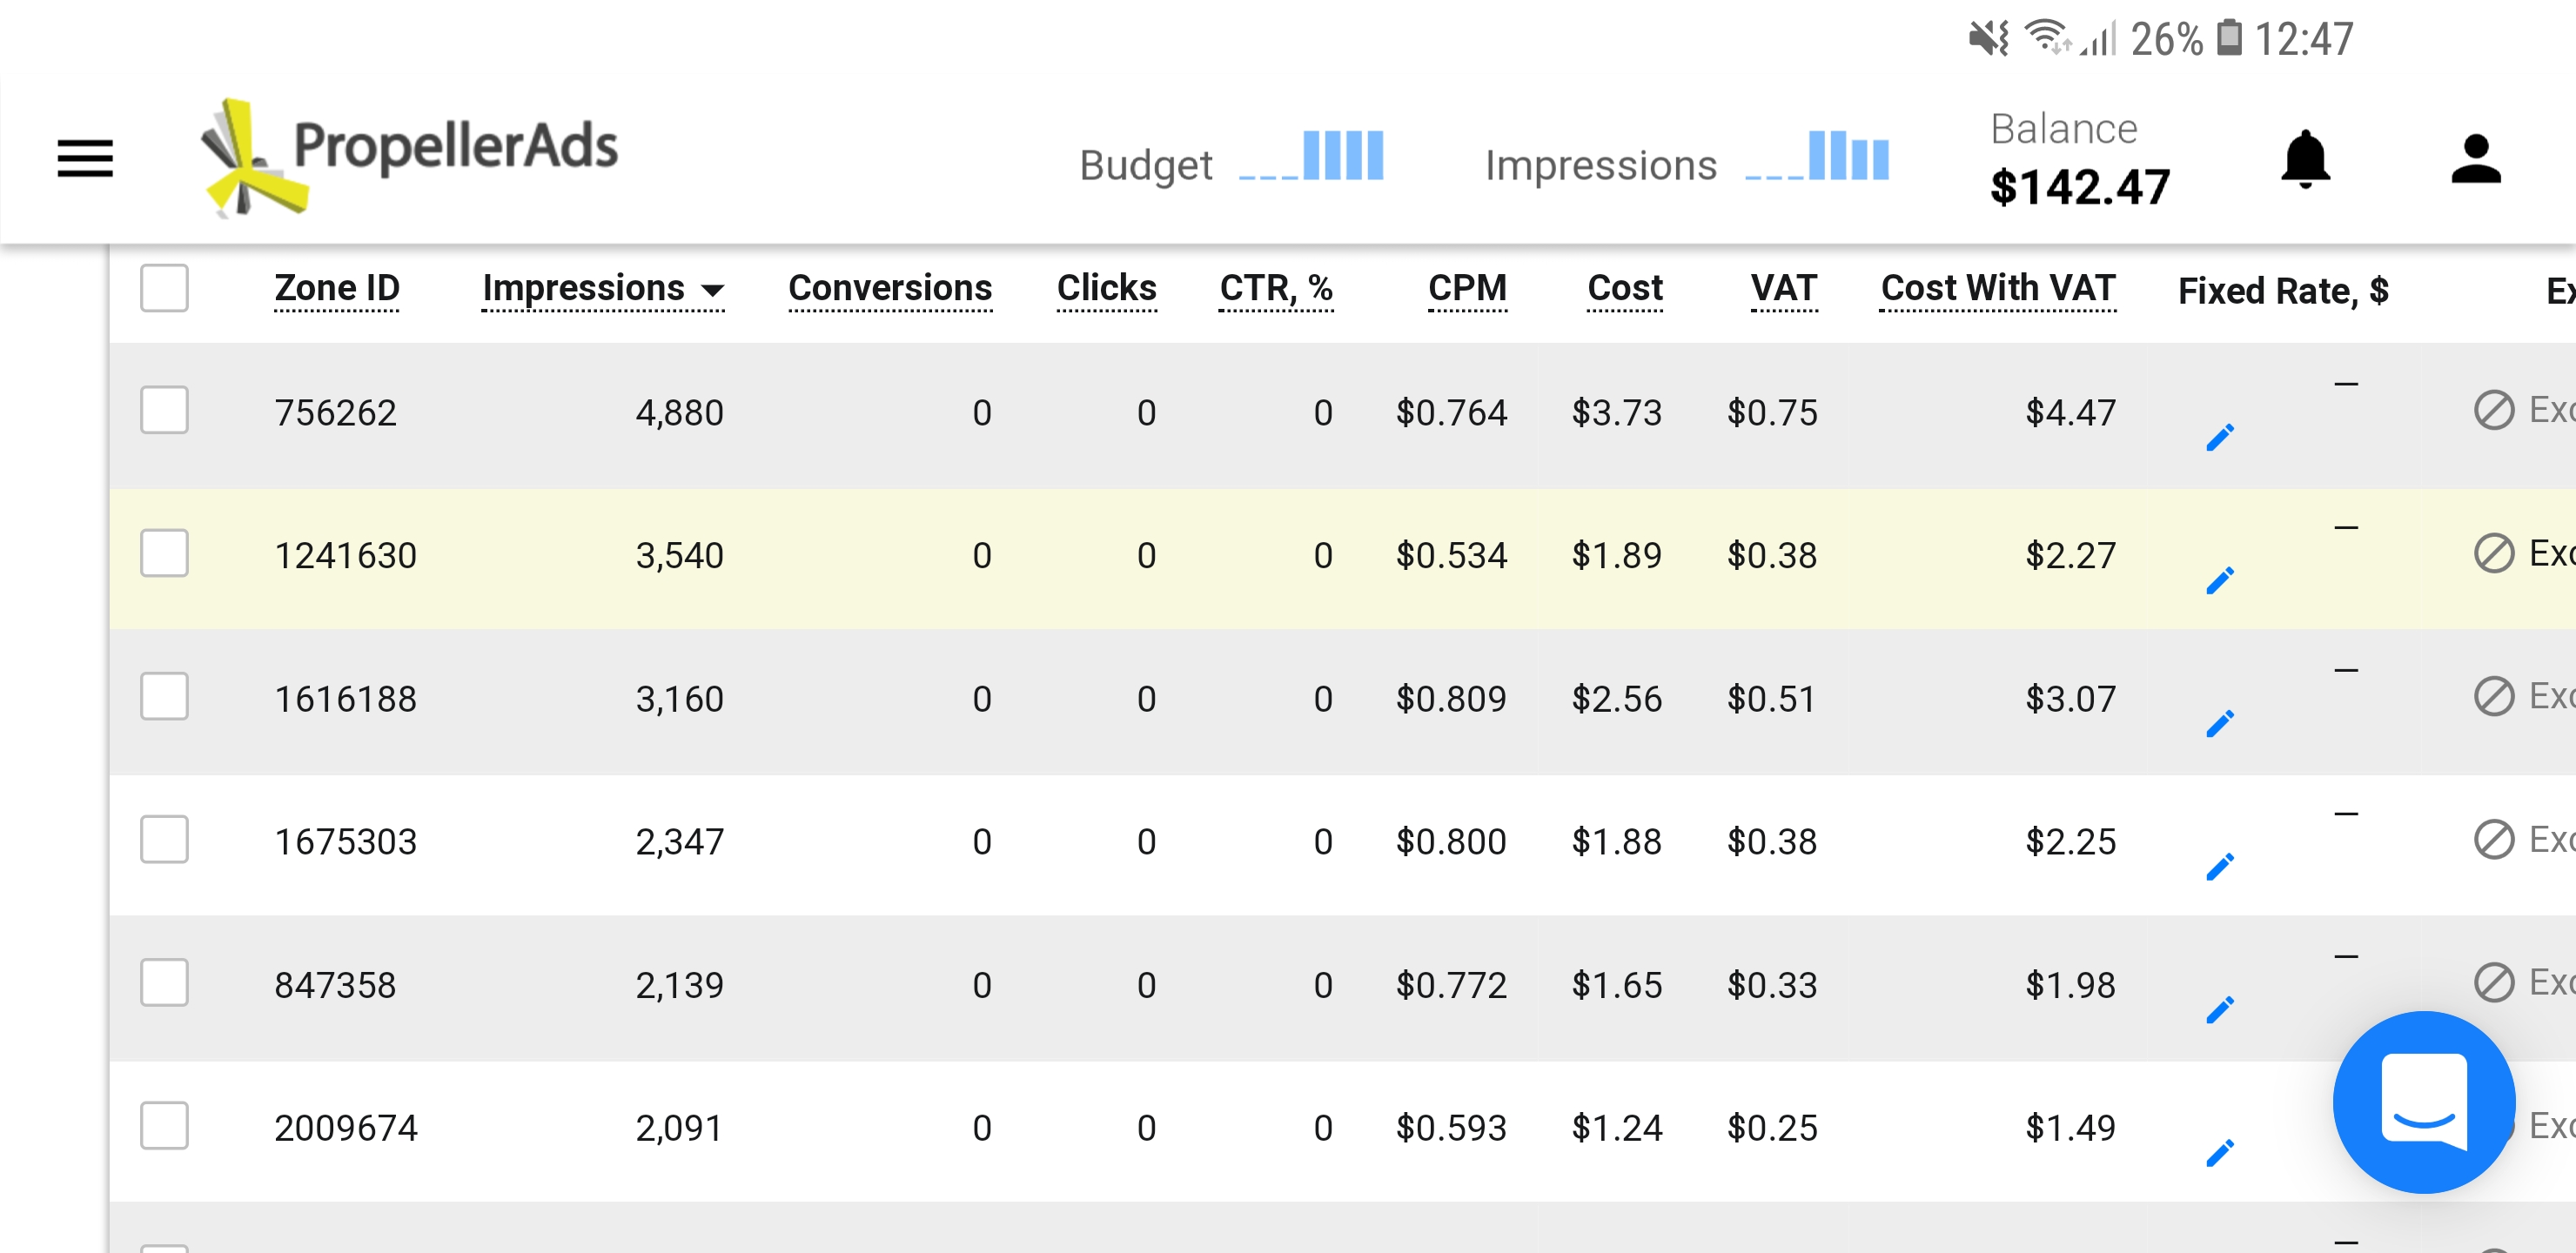Viewport: 2576px width, 1253px height.
Task: Edit fixed rate for zone 2009674
Action: [2219, 1154]
